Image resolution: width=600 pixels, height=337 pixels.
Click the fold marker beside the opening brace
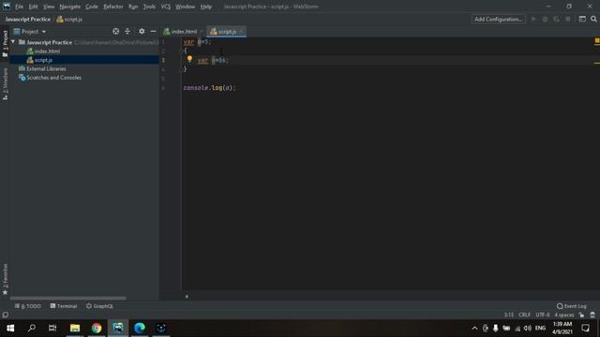pos(181,51)
